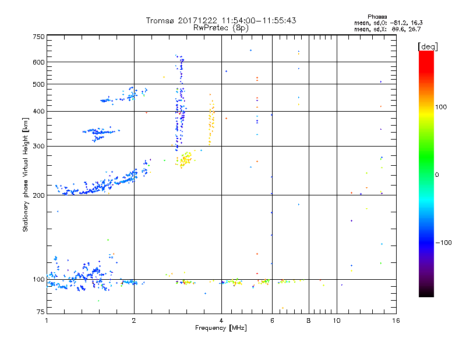
Task: Click the y-axis tick label '750'
Action: (38, 37)
